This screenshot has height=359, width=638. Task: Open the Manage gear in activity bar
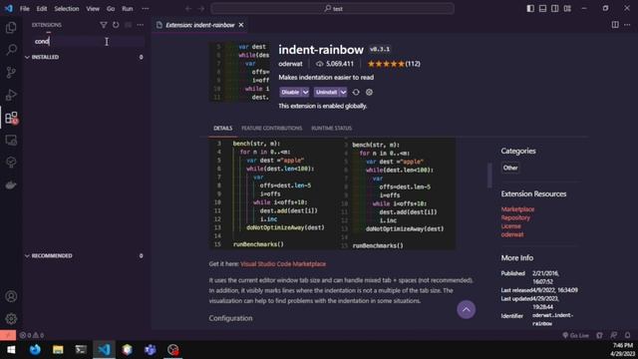click(x=11, y=319)
